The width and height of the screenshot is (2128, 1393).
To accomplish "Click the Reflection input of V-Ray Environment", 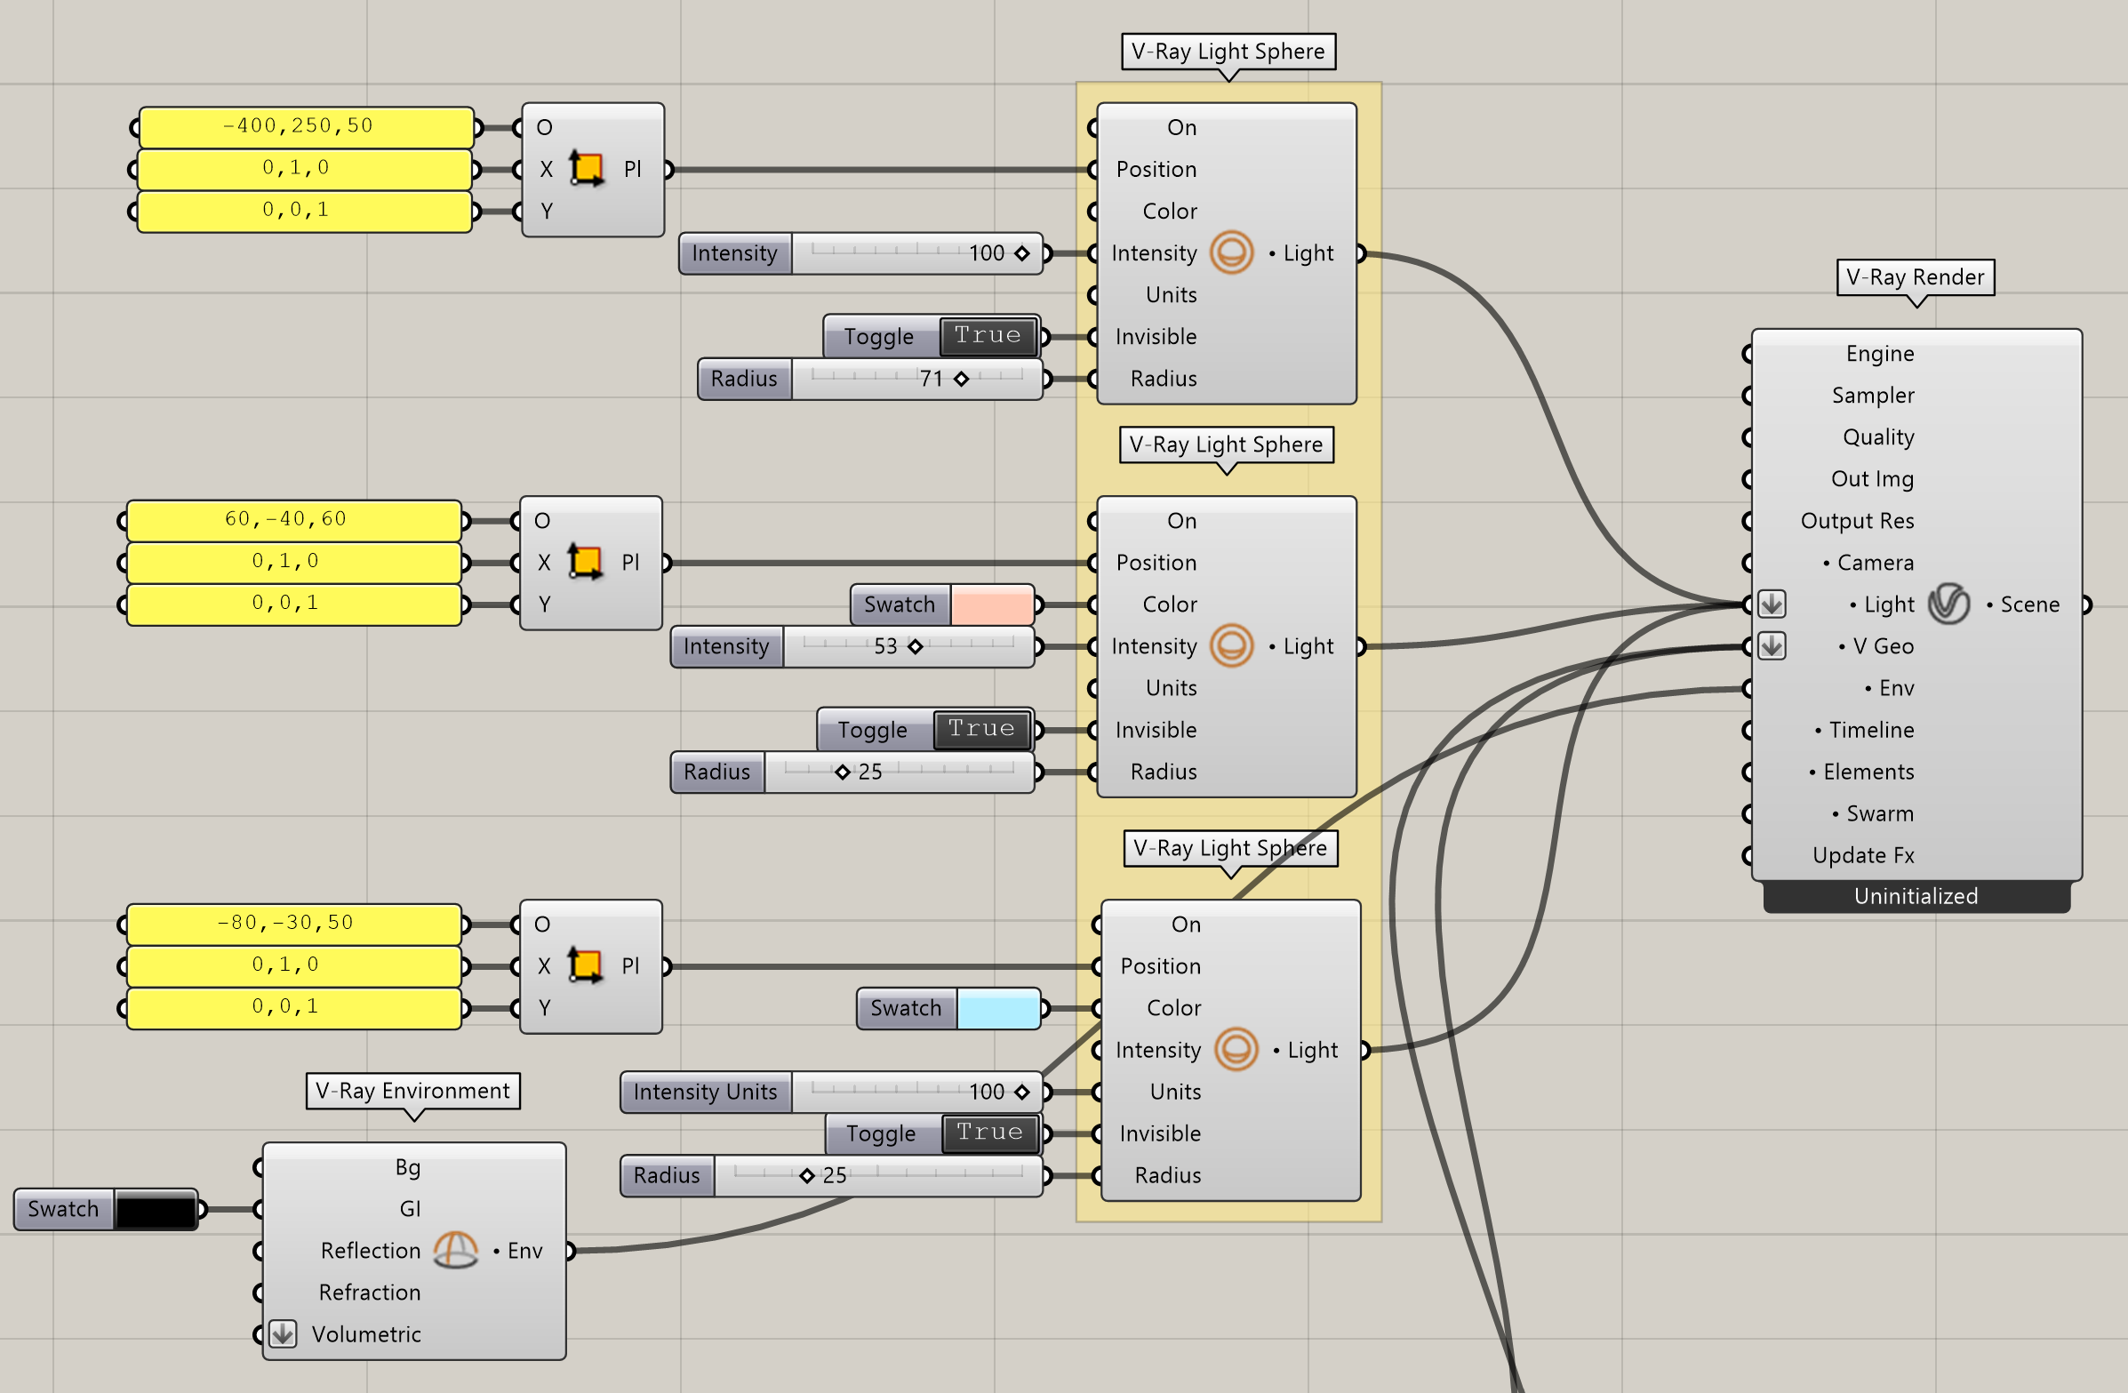I will [x=370, y=1250].
